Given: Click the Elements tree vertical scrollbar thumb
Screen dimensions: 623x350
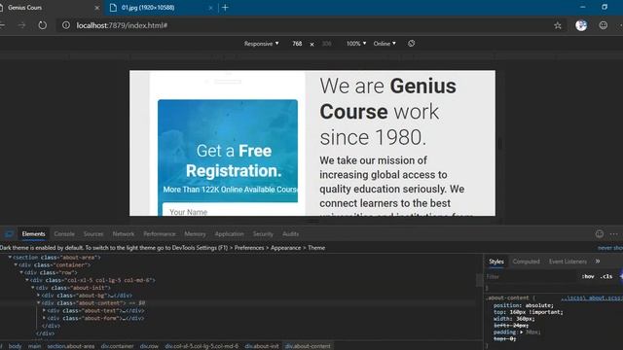Looking at the screenshot, I should [480, 280].
